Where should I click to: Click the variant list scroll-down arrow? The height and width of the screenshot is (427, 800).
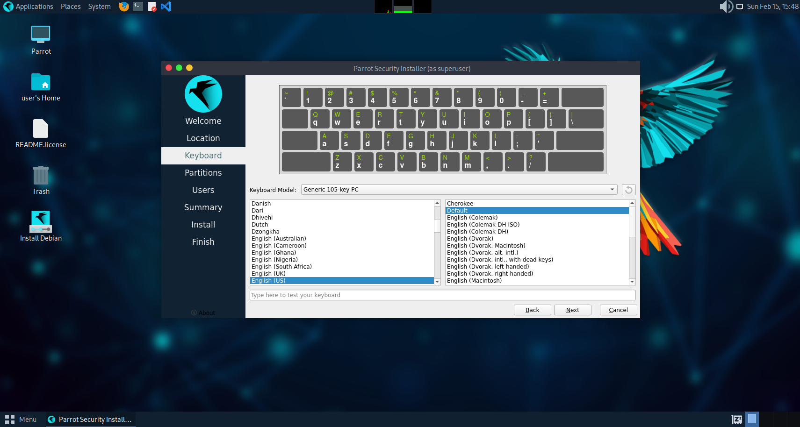coord(632,282)
